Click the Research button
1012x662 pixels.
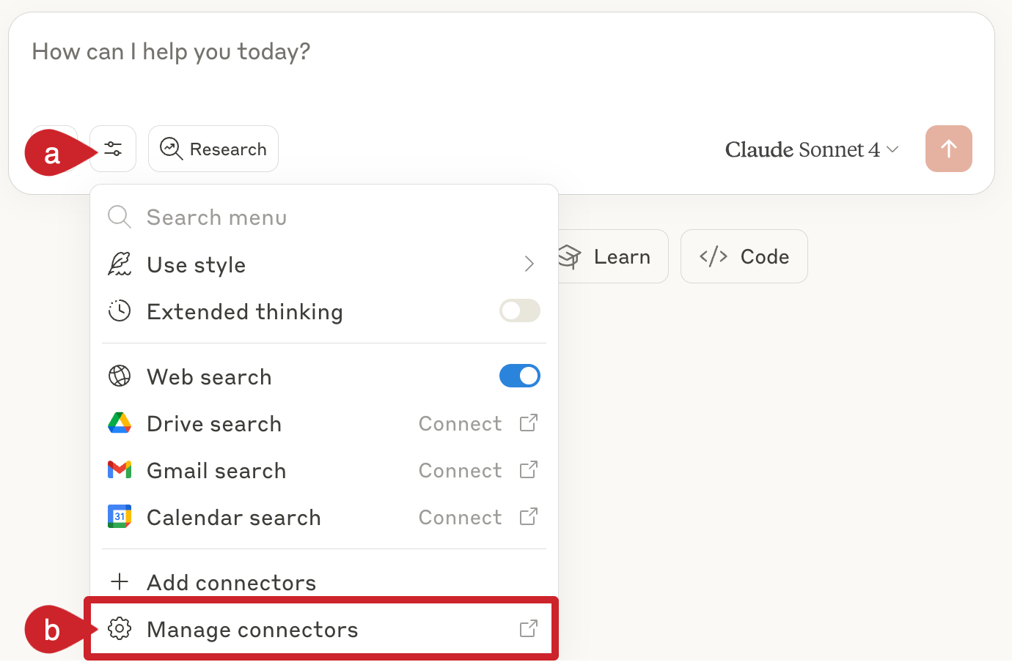pyautogui.click(x=213, y=149)
